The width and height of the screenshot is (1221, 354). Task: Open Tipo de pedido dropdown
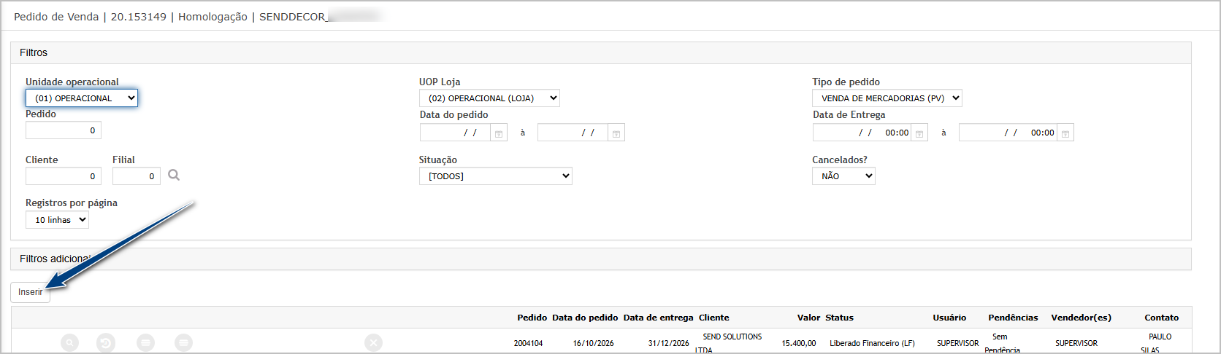pyautogui.click(x=887, y=98)
